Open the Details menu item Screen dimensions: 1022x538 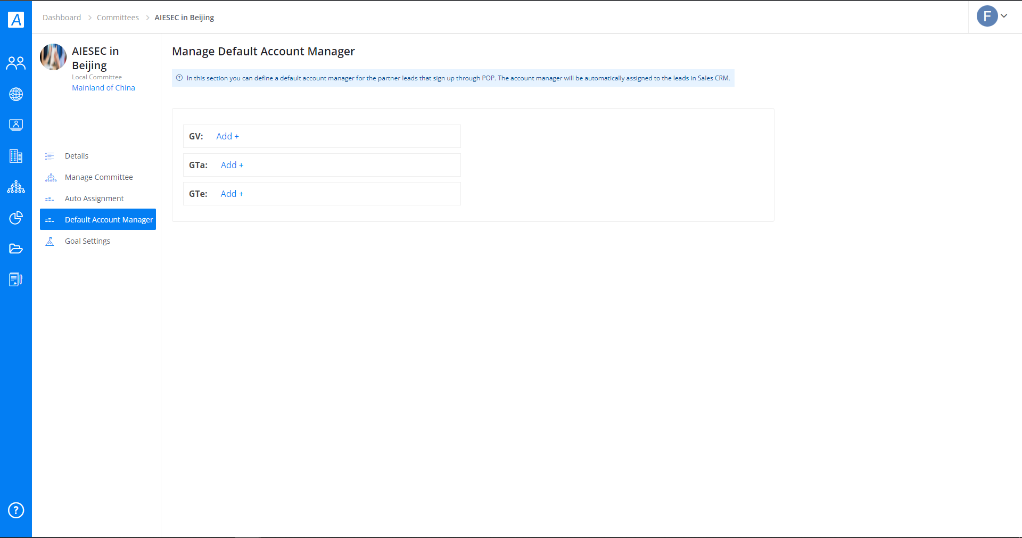pos(98,156)
